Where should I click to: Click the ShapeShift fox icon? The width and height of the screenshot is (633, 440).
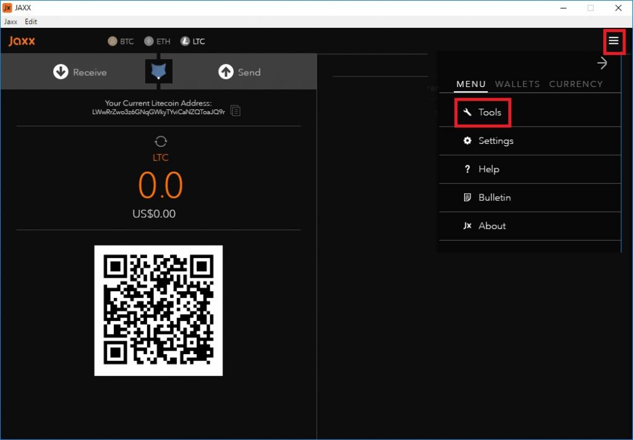pos(159,72)
